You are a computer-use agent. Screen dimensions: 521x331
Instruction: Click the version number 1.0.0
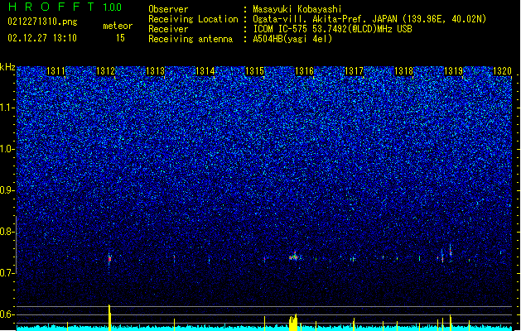pyautogui.click(x=113, y=7)
